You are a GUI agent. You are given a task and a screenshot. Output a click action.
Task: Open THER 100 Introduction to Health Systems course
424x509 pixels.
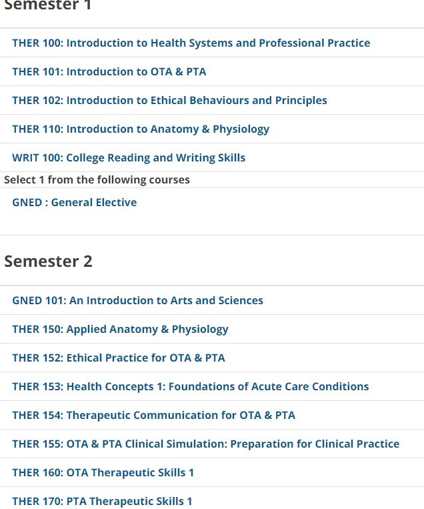click(x=191, y=43)
